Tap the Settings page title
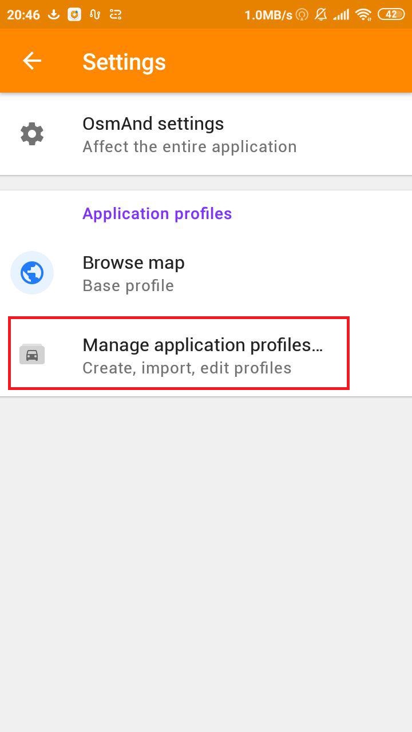 tap(124, 62)
